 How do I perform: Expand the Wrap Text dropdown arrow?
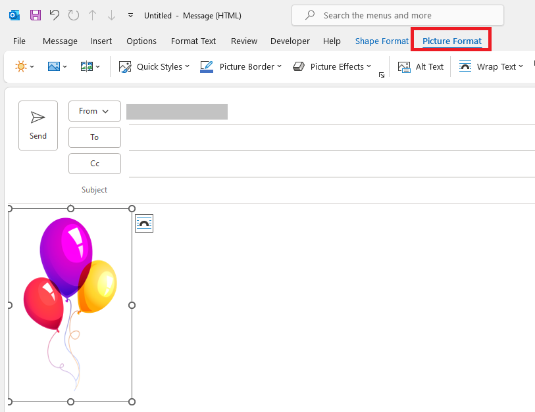click(521, 66)
